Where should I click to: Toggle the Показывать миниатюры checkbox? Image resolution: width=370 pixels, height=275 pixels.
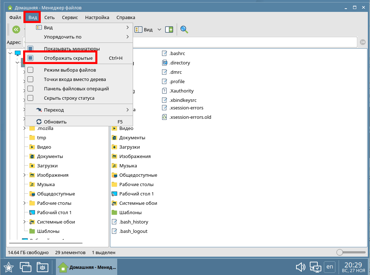(x=31, y=49)
